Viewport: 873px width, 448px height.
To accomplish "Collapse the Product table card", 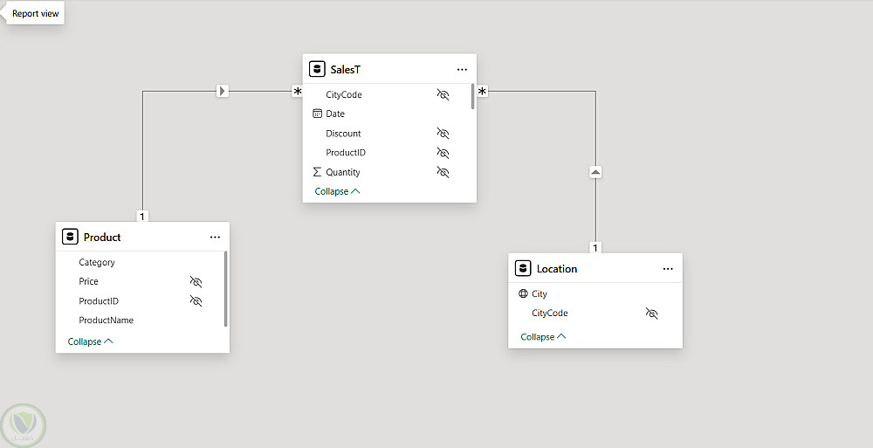I will tap(90, 341).
